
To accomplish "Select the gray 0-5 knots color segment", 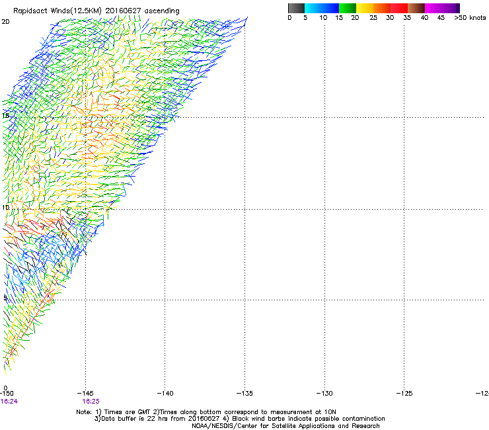I will pos(296,8).
